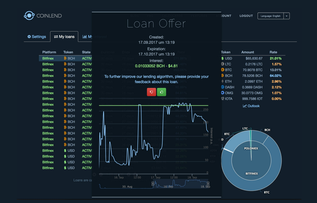
Task: Click the 999.7586 IOT amount
Action: pos(252,99)
